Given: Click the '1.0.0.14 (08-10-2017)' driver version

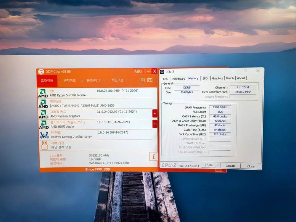Looking at the screenshot, I should 113,133.
